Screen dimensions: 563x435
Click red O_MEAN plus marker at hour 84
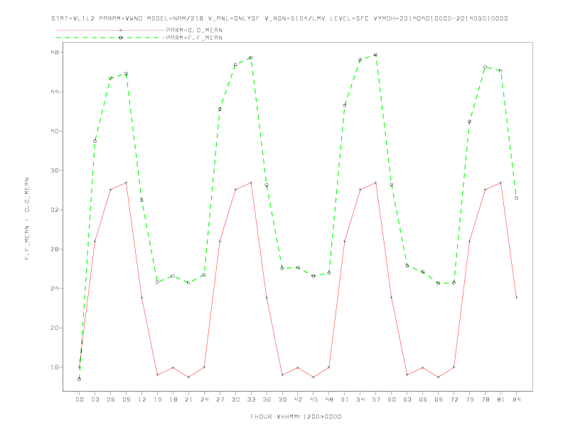click(516, 298)
